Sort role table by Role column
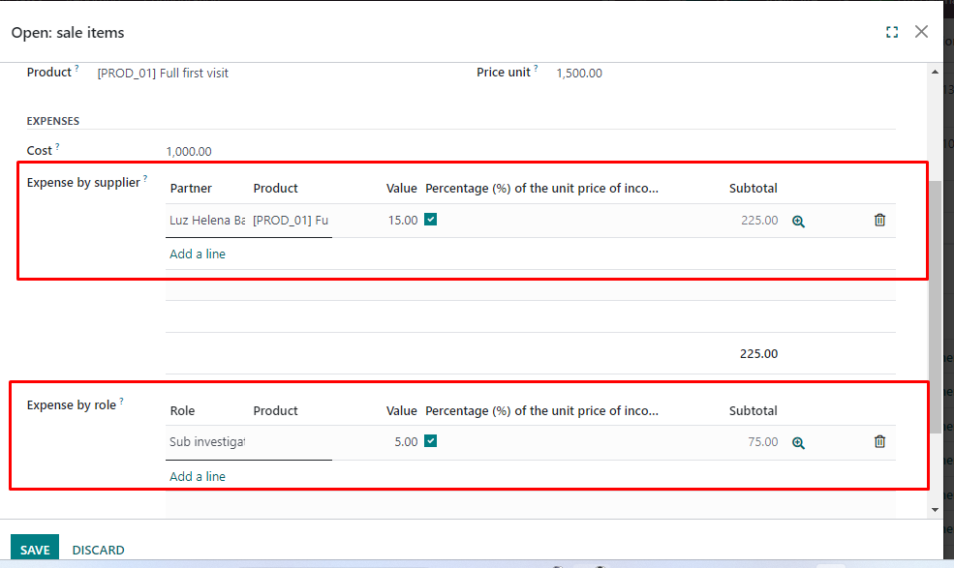 (182, 411)
